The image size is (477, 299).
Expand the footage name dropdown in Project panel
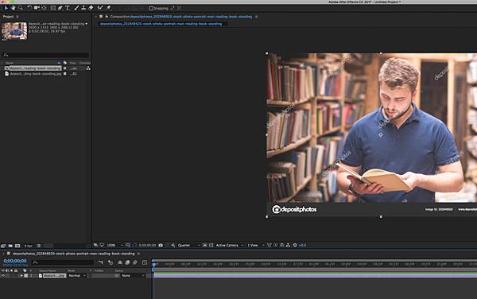[x=87, y=24]
